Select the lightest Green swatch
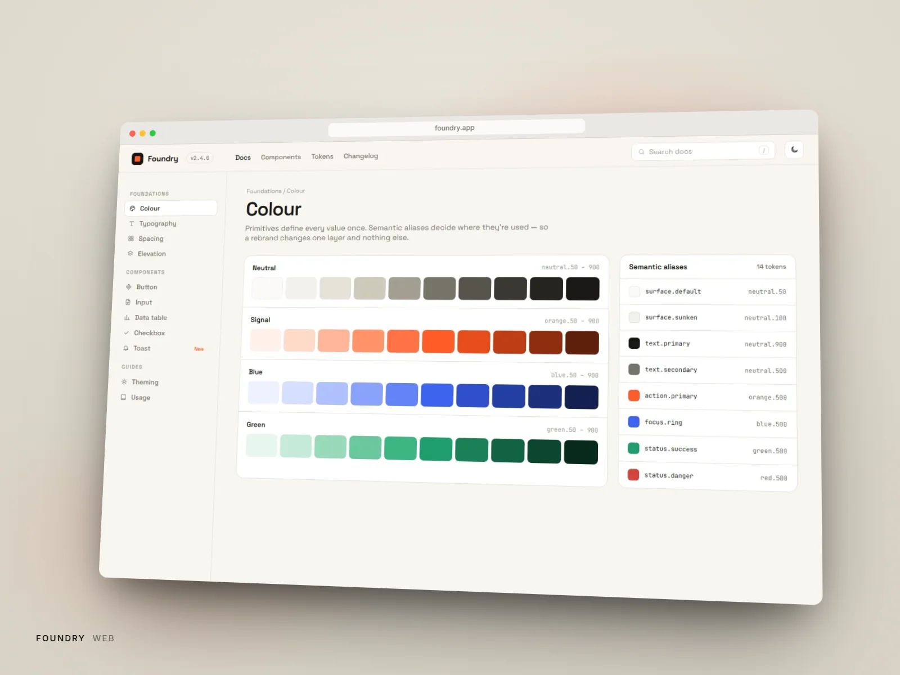Viewport: 900px width, 675px height. click(x=262, y=445)
